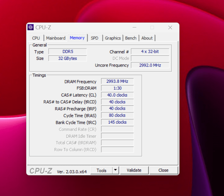Switch to the Mainboard tab
This screenshot has width=224, height=196.
click(56, 38)
